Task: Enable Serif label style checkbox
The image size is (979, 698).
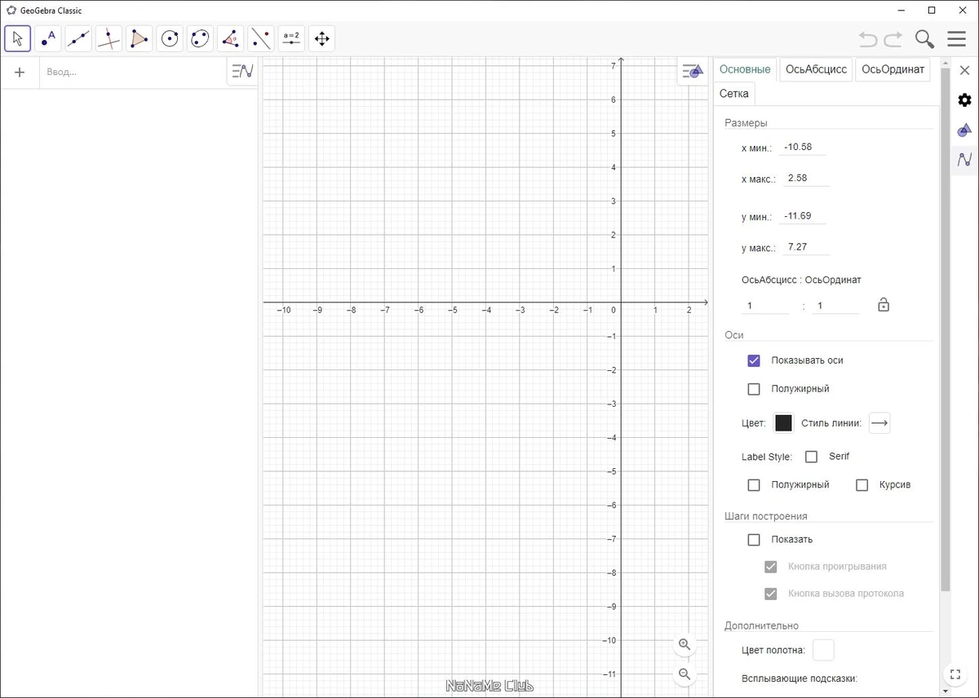Action: [x=811, y=457]
